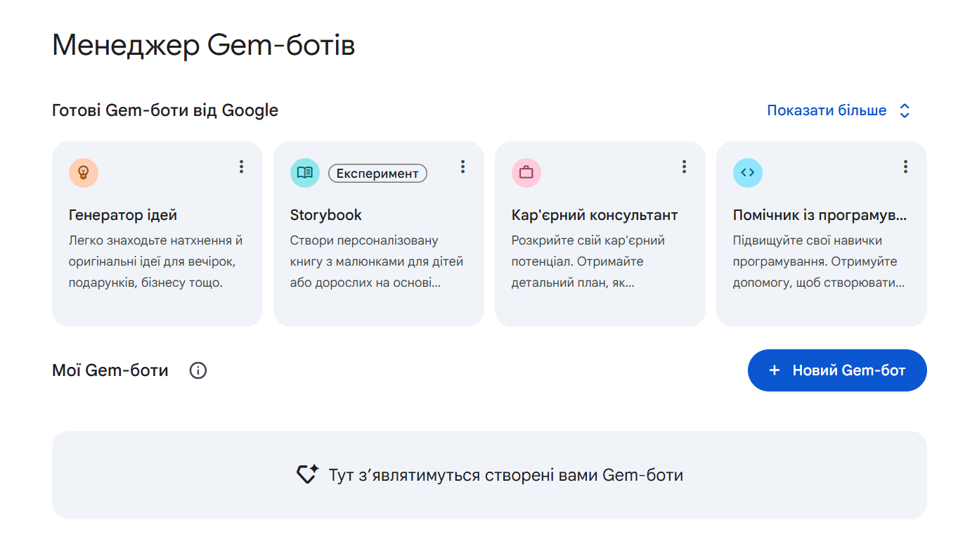Click the plus icon on Новий Gem-бот
The width and height of the screenshot is (977, 544).
click(775, 370)
